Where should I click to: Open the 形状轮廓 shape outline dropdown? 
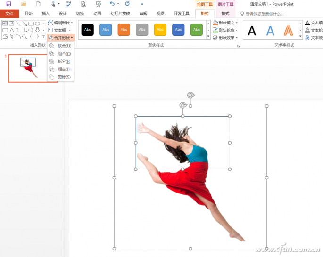pos(225,30)
